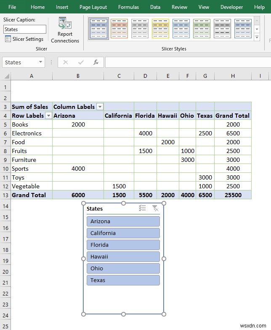Clear filter in States slicer

tap(156, 209)
